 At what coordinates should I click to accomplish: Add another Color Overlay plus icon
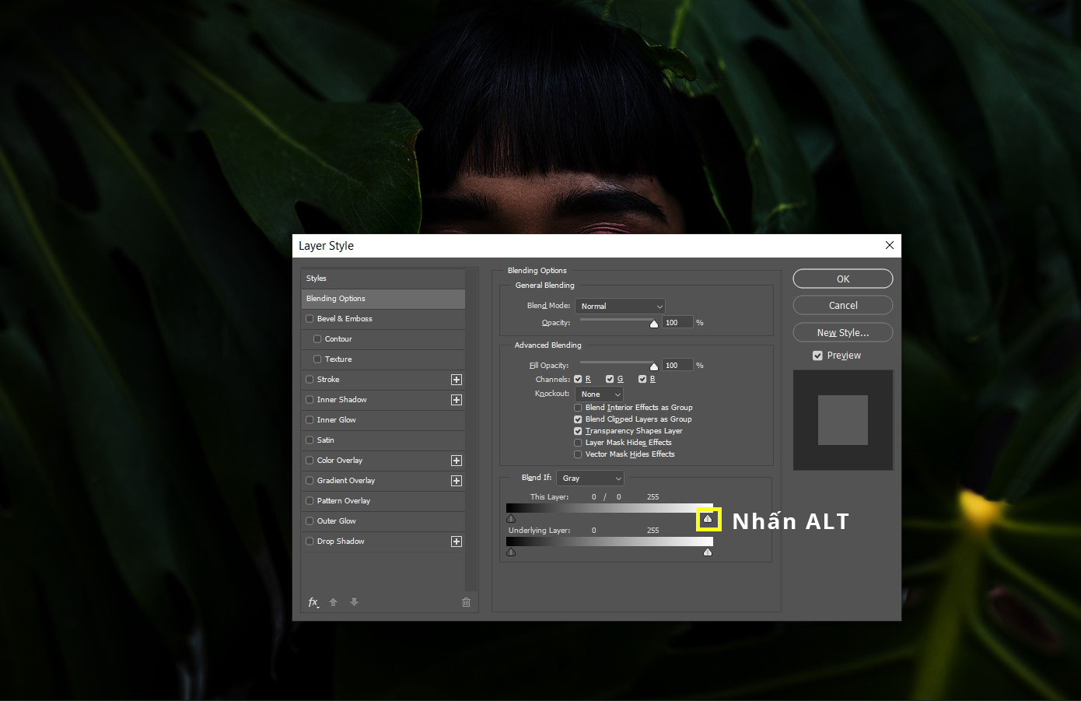point(457,461)
